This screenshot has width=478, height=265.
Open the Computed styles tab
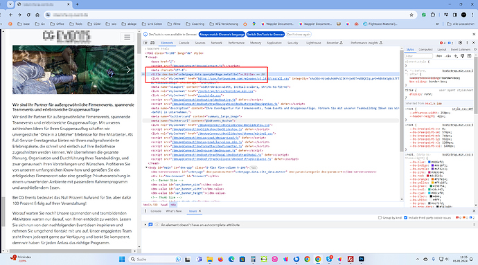click(425, 49)
